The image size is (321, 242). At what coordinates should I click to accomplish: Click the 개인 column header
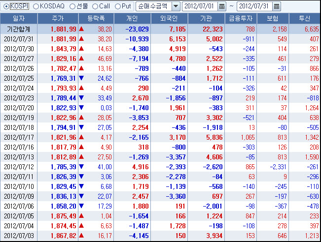[132, 19]
